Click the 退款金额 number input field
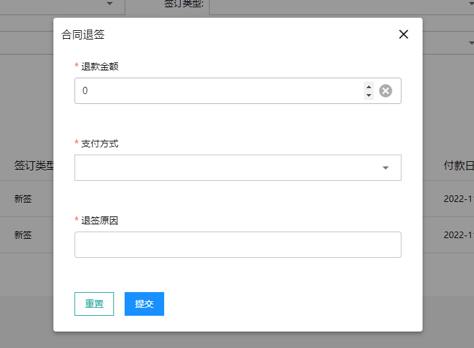 coord(218,91)
